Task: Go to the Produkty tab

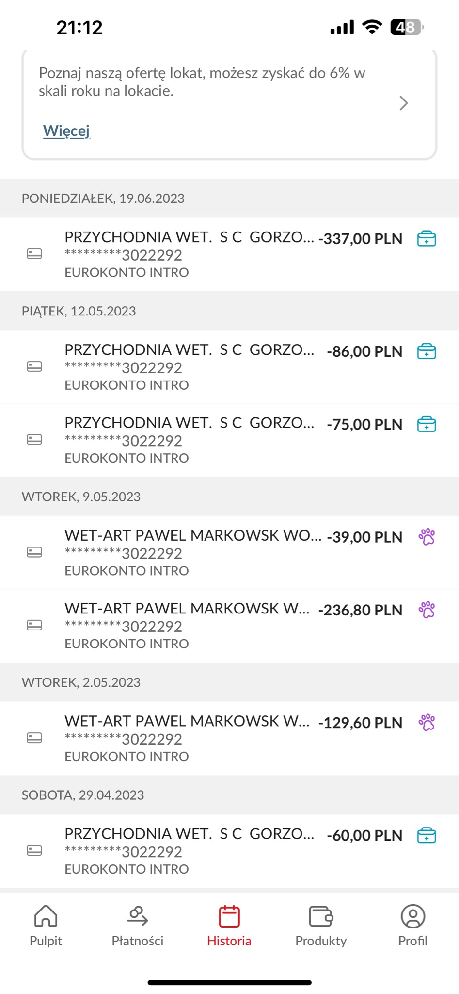Action: coord(321,926)
